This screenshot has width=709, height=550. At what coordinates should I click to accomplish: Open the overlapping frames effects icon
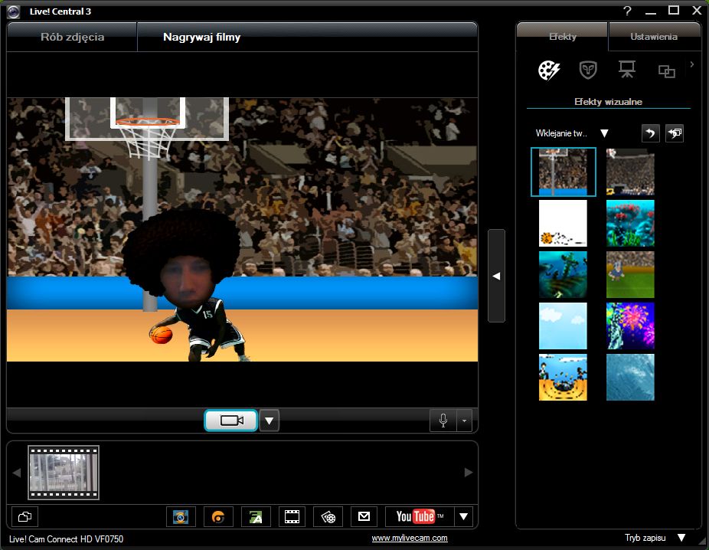pyautogui.click(x=666, y=71)
